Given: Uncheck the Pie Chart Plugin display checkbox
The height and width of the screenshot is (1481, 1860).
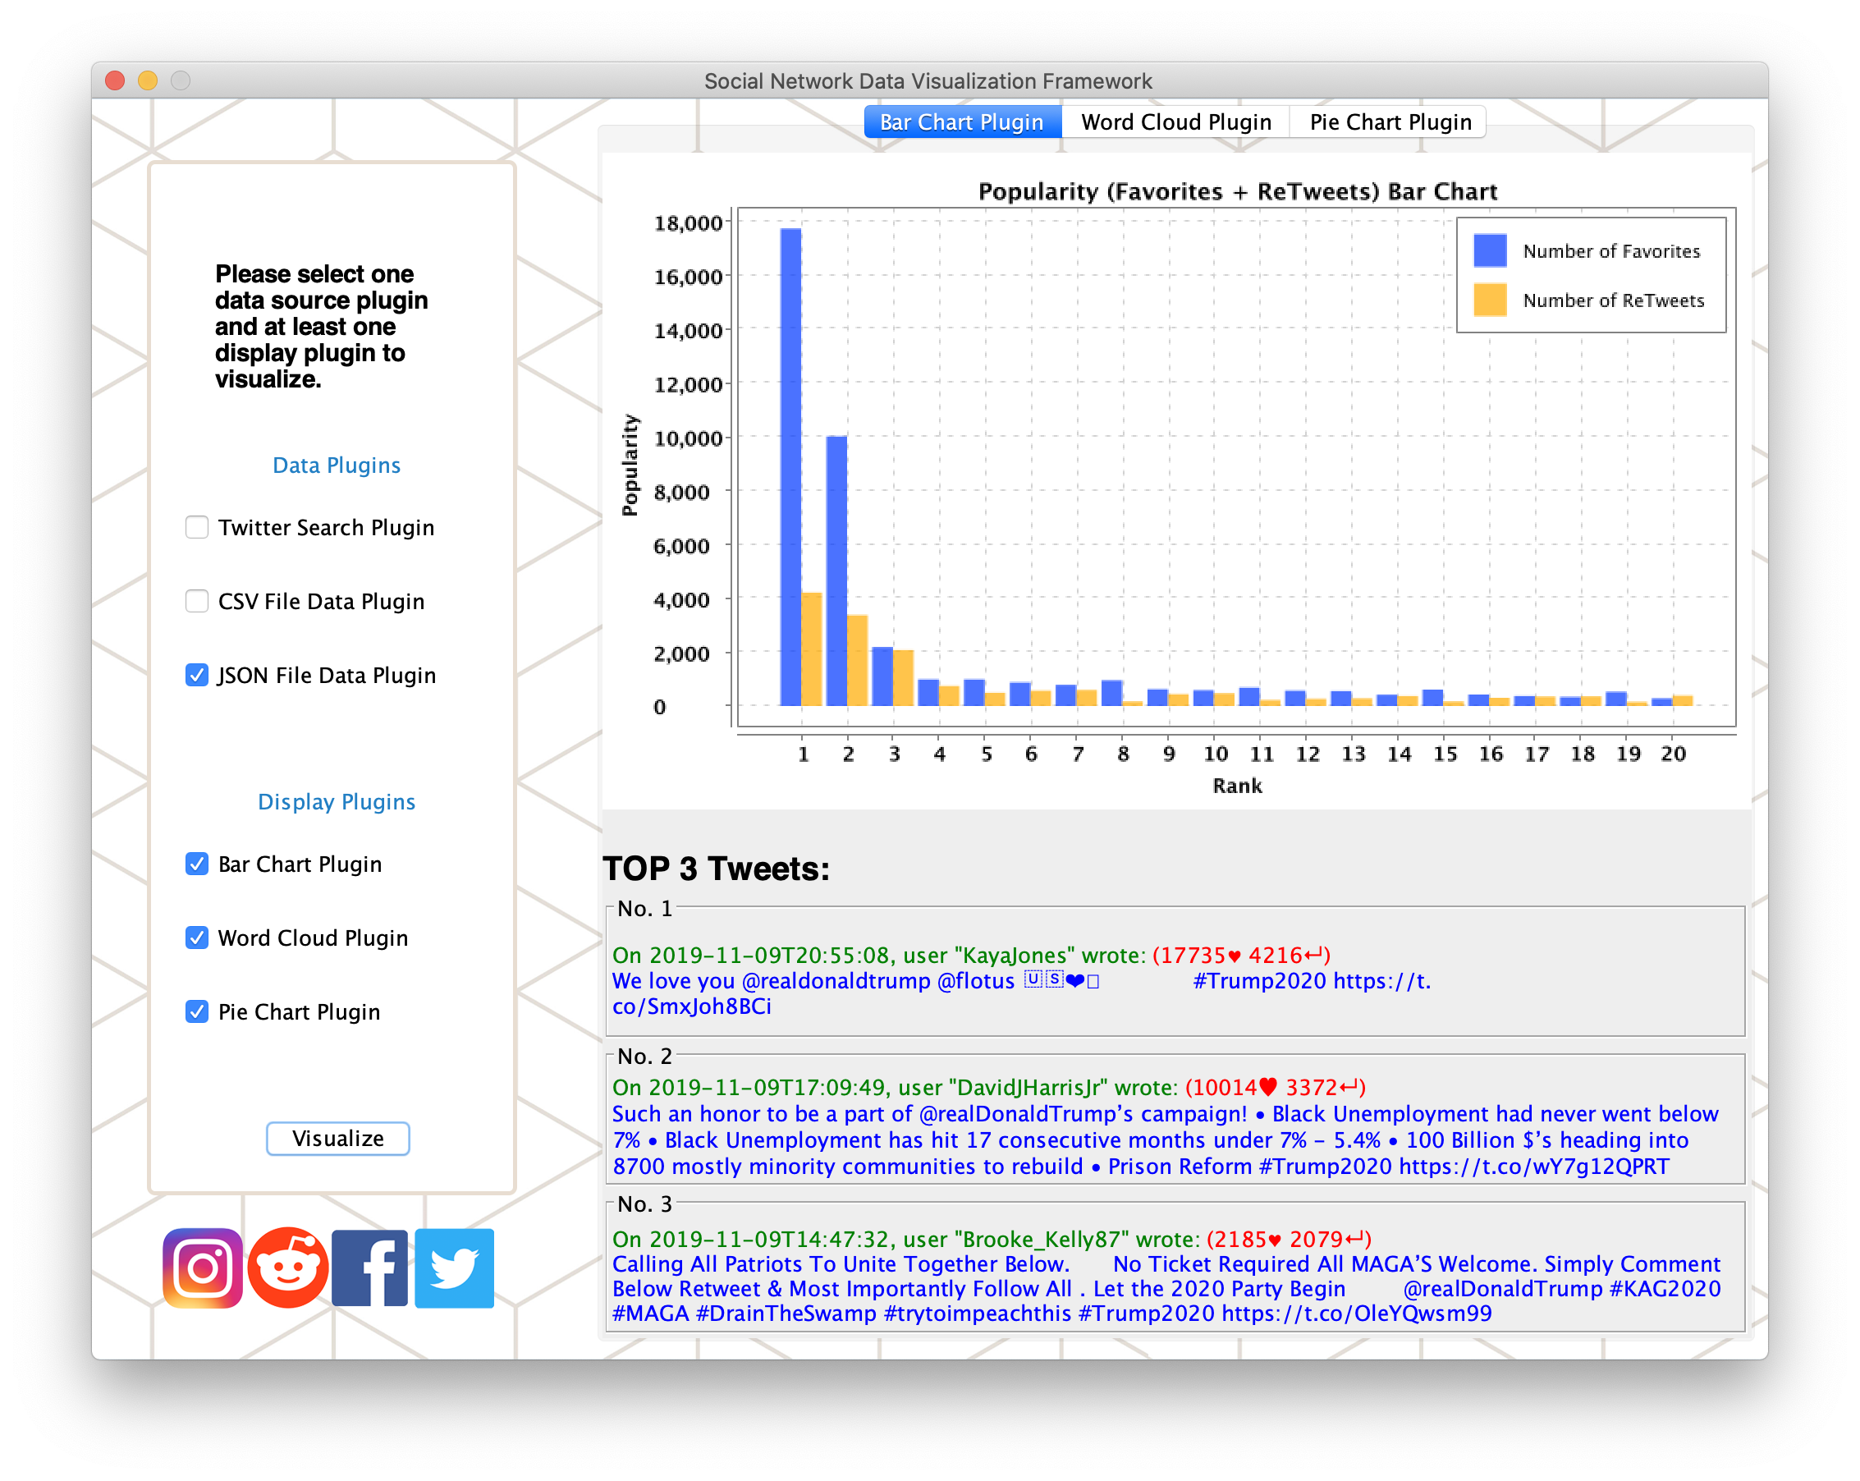Looking at the screenshot, I should [x=197, y=1011].
